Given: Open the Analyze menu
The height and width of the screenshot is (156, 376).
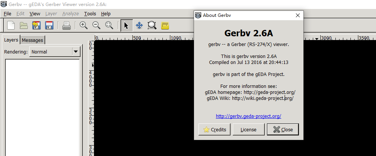Looking at the screenshot, I should pos(71,14).
